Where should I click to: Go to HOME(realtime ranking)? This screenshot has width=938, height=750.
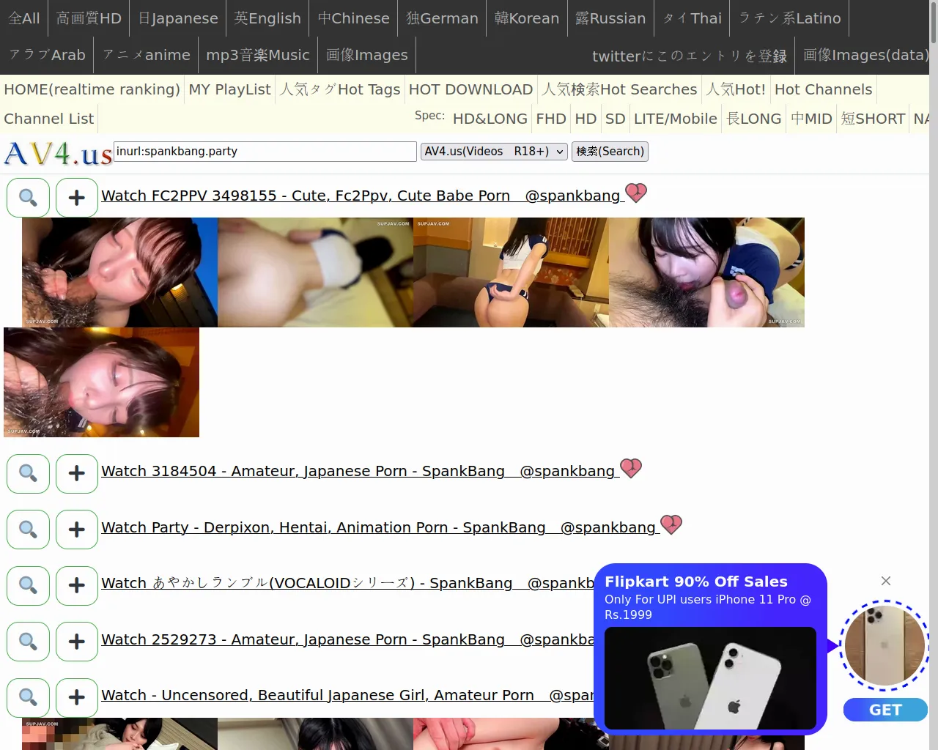[92, 89]
